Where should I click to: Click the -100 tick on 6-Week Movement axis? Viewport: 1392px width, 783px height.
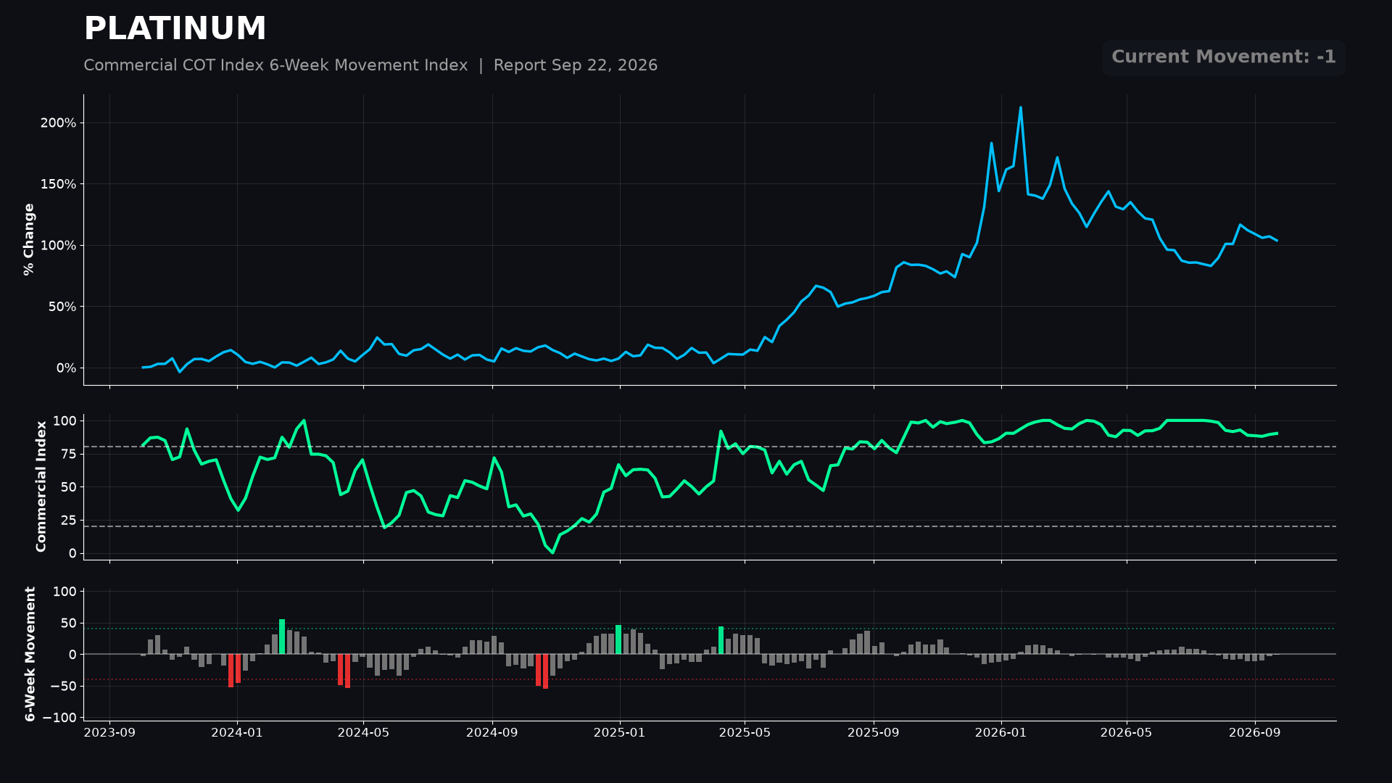pos(59,718)
